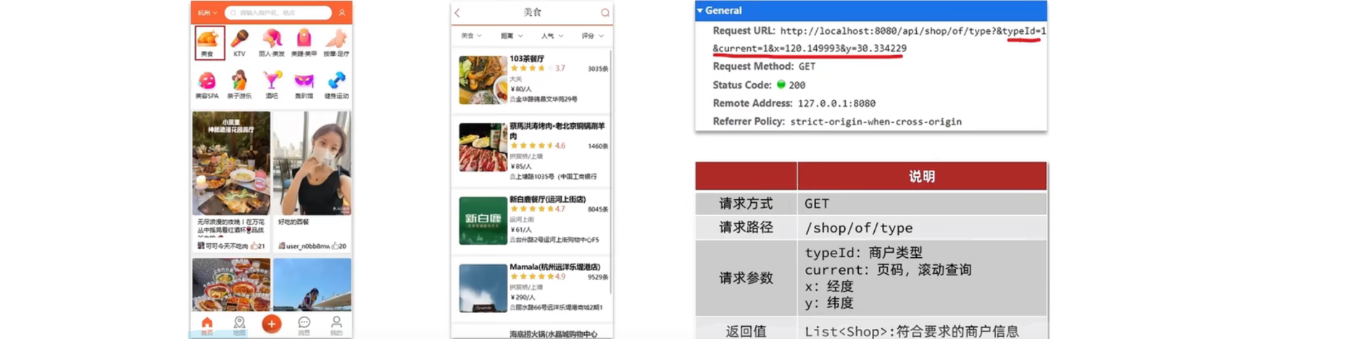This screenshot has width=1351, height=339.
Task: Click the 说明 table header
Action: tap(922, 176)
